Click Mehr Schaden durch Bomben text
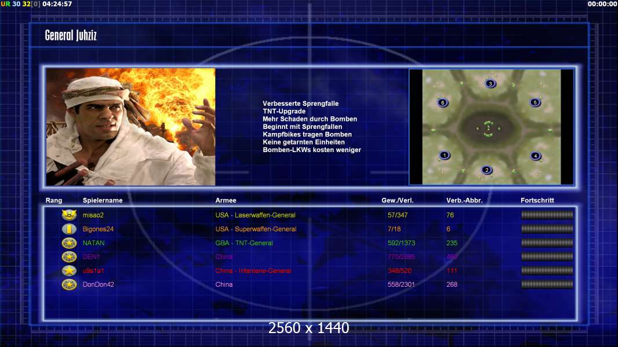Screen dimensions: 618x347 point(310,119)
